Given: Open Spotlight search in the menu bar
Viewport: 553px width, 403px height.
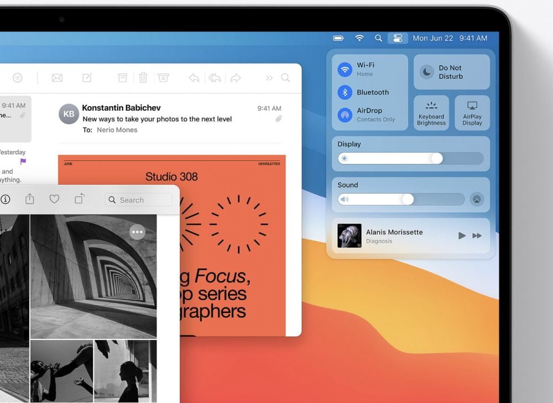Looking at the screenshot, I should tap(378, 38).
